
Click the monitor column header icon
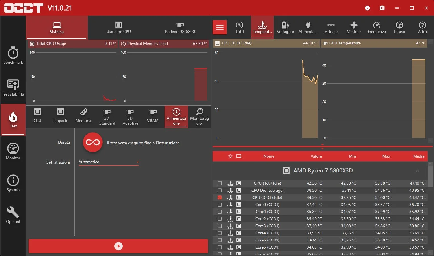[239, 156]
